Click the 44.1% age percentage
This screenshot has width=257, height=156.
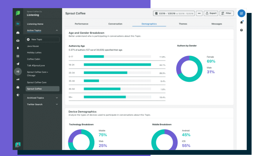[162, 65]
